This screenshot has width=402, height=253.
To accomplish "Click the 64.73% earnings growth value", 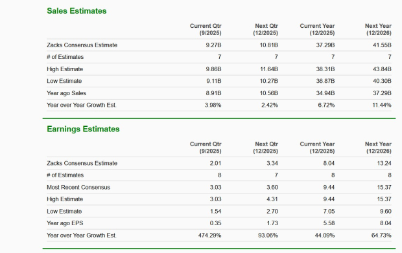I will point(381,236).
